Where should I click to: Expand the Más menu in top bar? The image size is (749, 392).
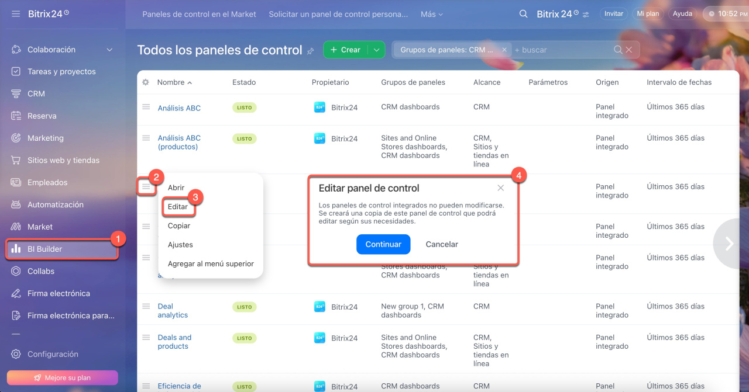(x=431, y=14)
